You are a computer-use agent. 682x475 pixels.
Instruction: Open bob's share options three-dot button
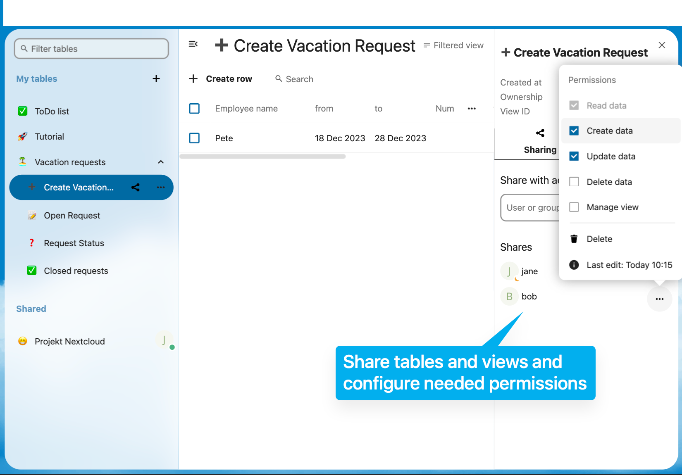pos(659,299)
